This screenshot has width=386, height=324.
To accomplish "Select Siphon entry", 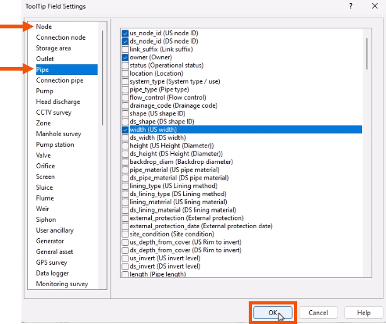I will point(46,219).
